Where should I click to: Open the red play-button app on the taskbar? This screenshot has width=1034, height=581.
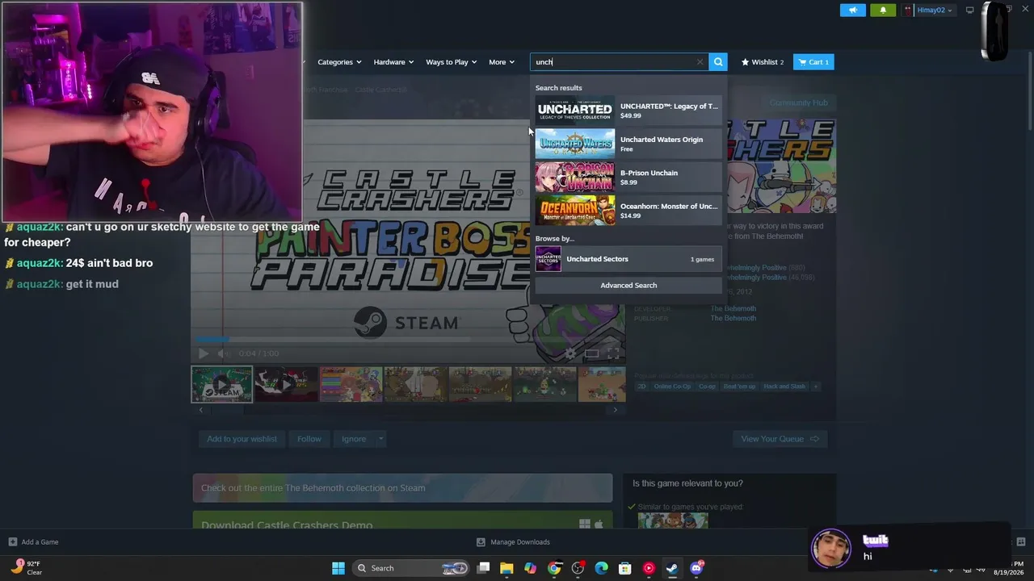tap(649, 568)
